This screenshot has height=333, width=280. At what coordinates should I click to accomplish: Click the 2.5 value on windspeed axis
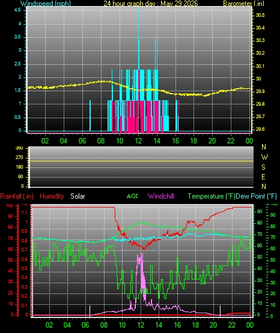pos(18,64)
